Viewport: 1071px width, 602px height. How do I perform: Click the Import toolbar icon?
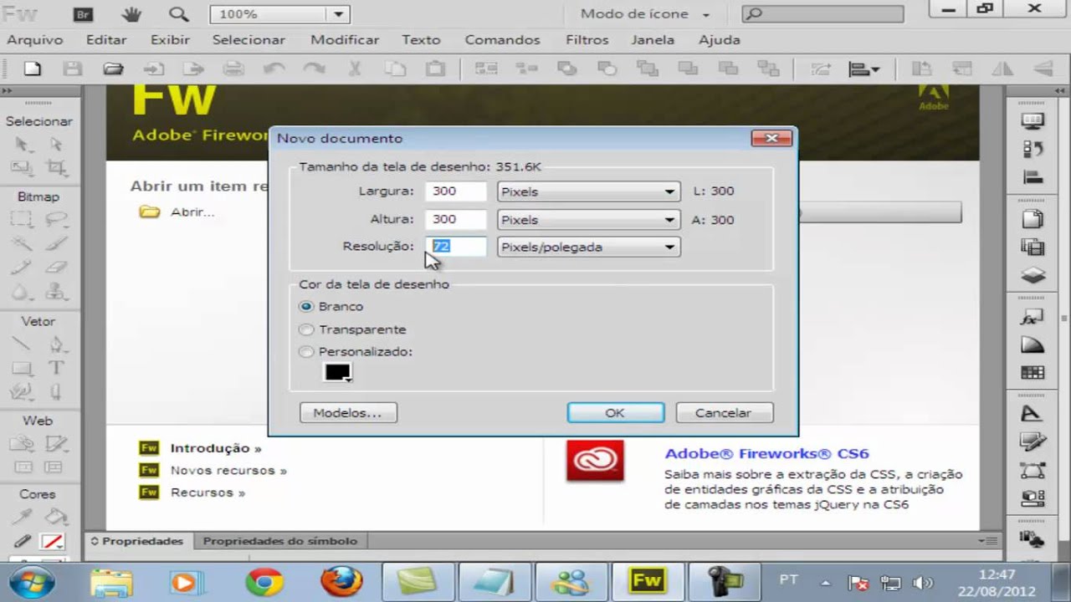pyautogui.click(x=154, y=69)
